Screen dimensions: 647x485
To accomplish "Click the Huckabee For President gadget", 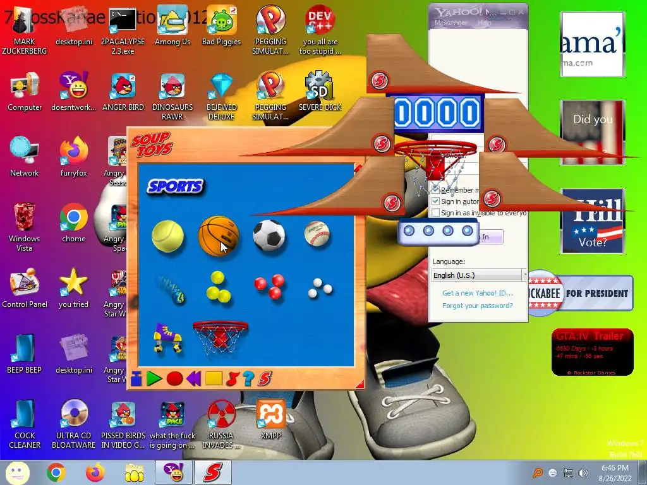I will tap(581, 293).
